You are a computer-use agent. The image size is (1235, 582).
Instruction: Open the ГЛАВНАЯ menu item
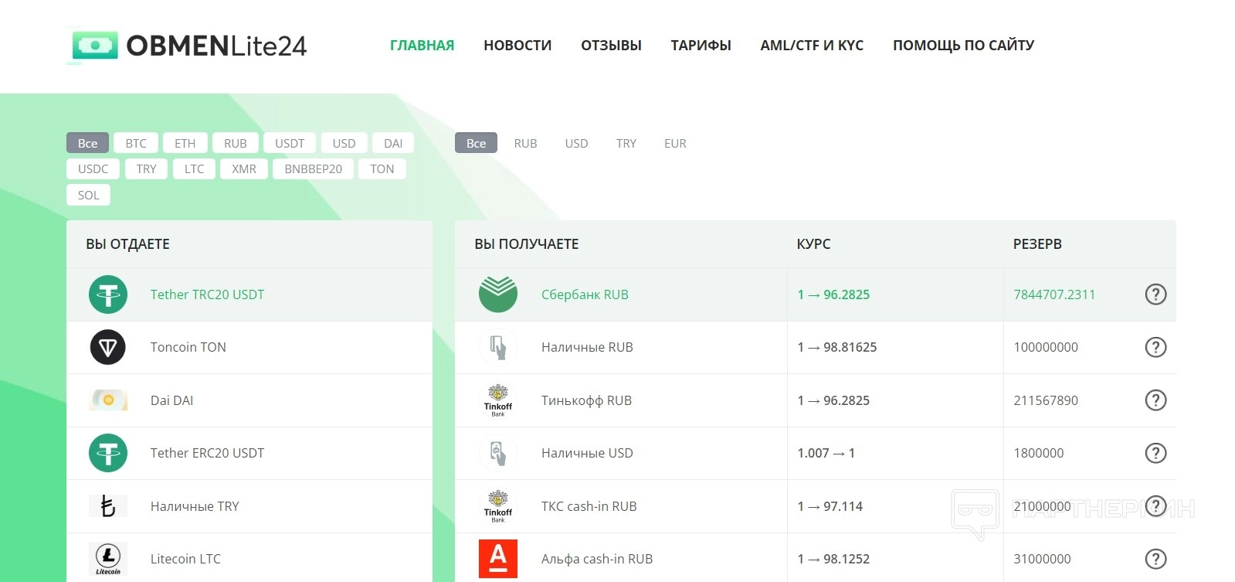pyautogui.click(x=422, y=46)
